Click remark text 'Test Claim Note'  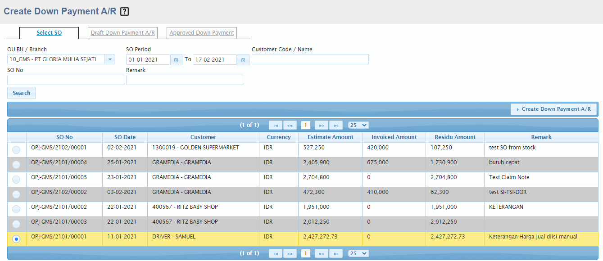pyautogui.click(x=509, y=177)
